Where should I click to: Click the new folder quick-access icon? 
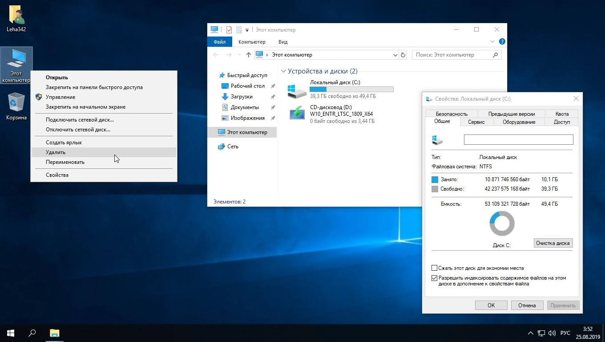[239, 30]
